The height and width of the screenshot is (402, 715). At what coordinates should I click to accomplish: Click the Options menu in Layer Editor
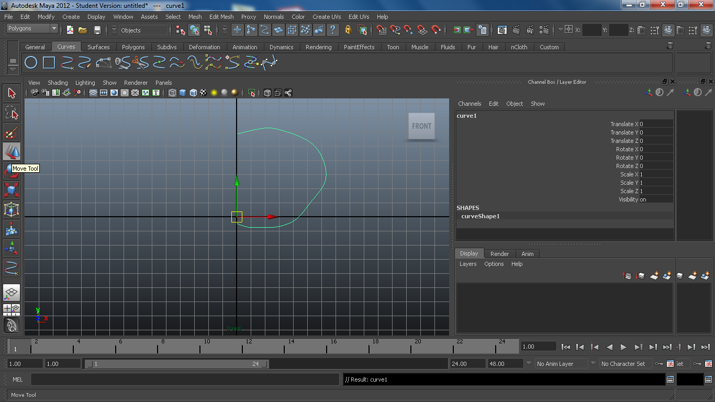(494, 264)
